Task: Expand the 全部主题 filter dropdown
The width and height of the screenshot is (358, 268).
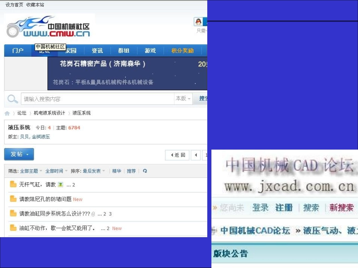Action: tap(31, 171)
